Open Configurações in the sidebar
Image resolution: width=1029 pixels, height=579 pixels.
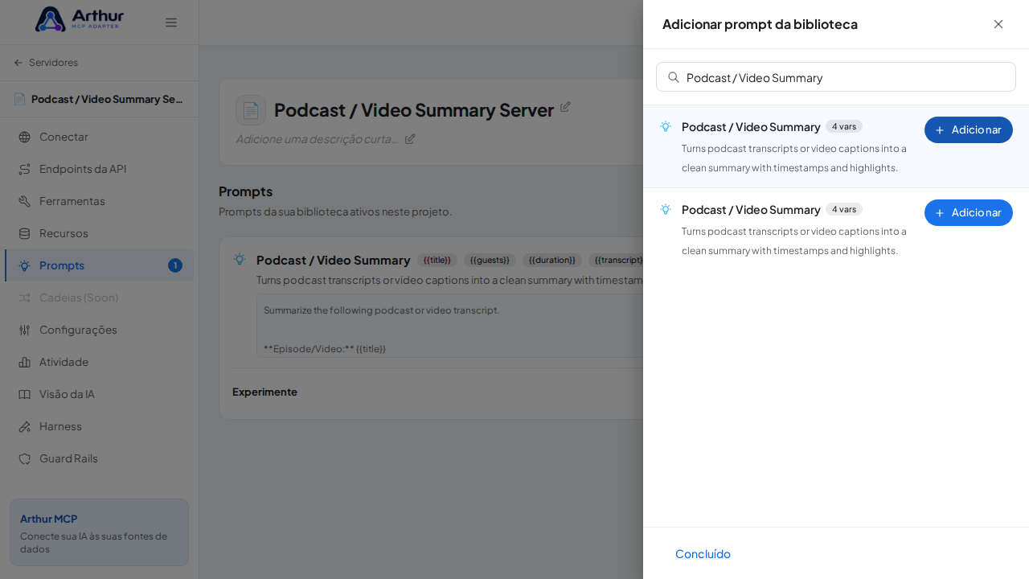point(99,330)
